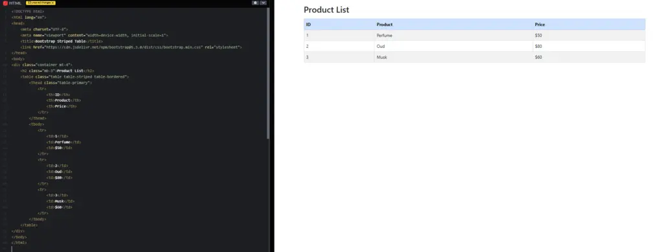663x252 pixels.
Task: Click ID cell '1' in the Perfume row
Action: click(339, 36)
